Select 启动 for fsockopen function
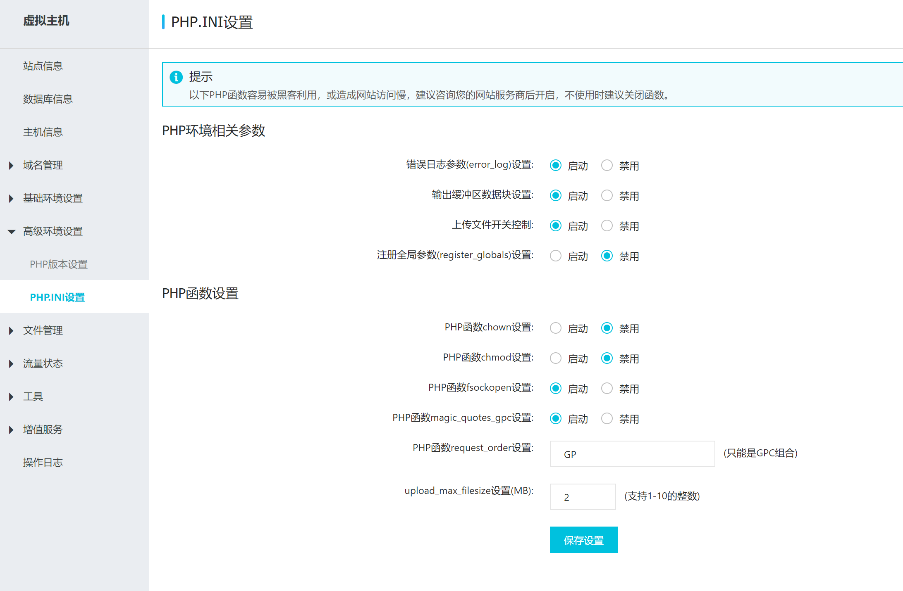 tap(556, 389)
